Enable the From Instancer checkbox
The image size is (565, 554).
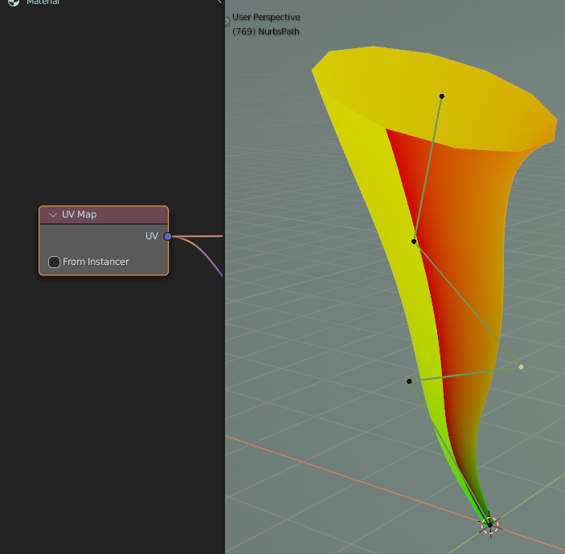pyautogui.click(x=54, y=262)
